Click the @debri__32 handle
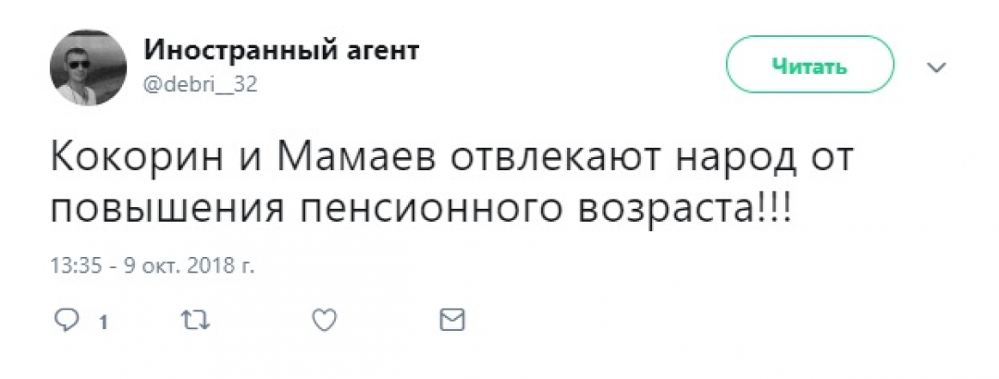 point(200,84)
